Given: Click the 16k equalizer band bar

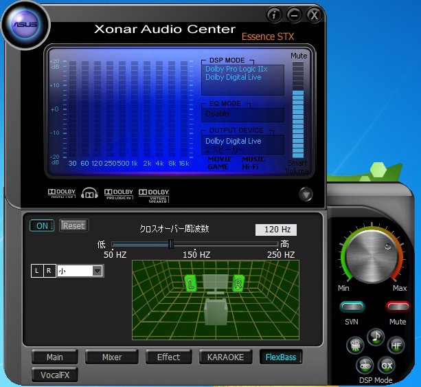Looking at the screenshot, I should coord(184,109).
